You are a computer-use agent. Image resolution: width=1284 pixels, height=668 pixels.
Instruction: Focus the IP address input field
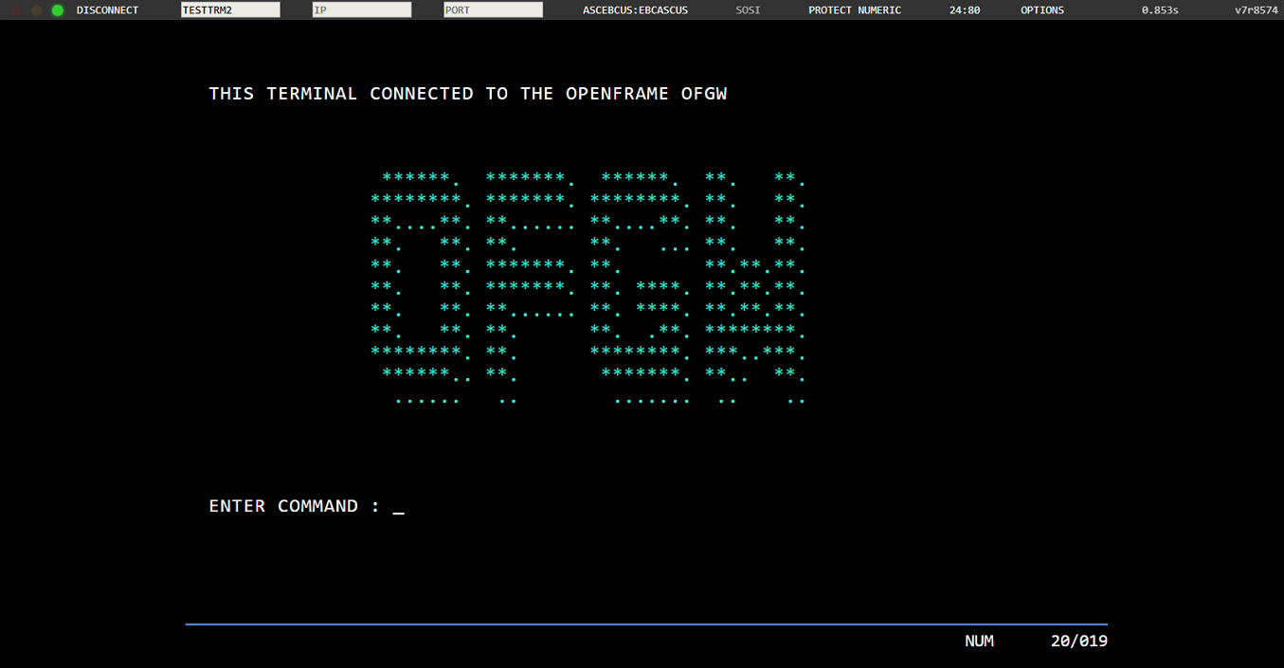tap(361, 10)
